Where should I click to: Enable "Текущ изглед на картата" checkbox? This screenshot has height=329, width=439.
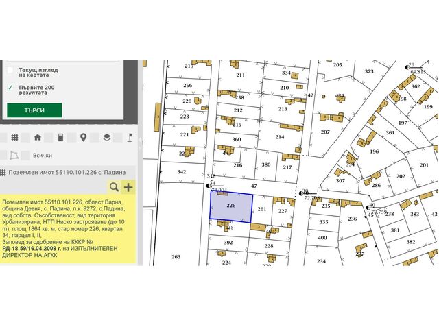pos(10,70)
